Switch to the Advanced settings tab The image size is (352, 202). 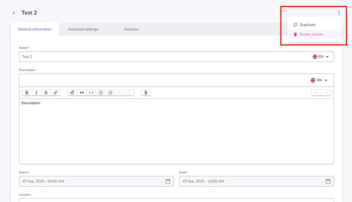click(83, 29)
